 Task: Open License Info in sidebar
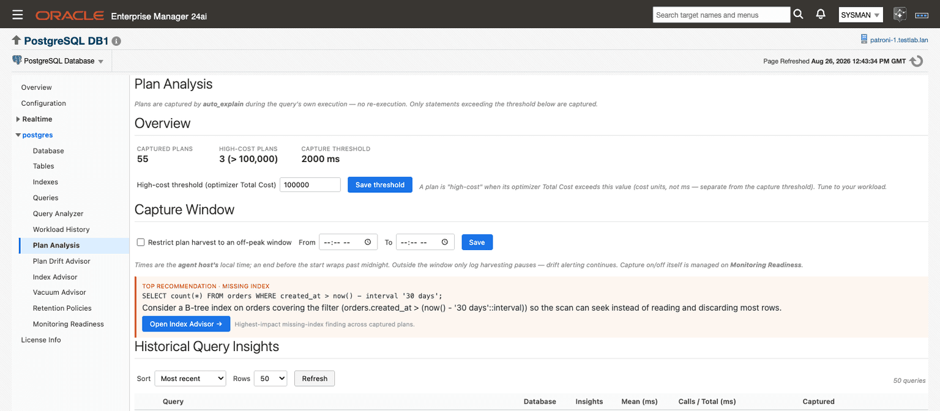(41, 340)
